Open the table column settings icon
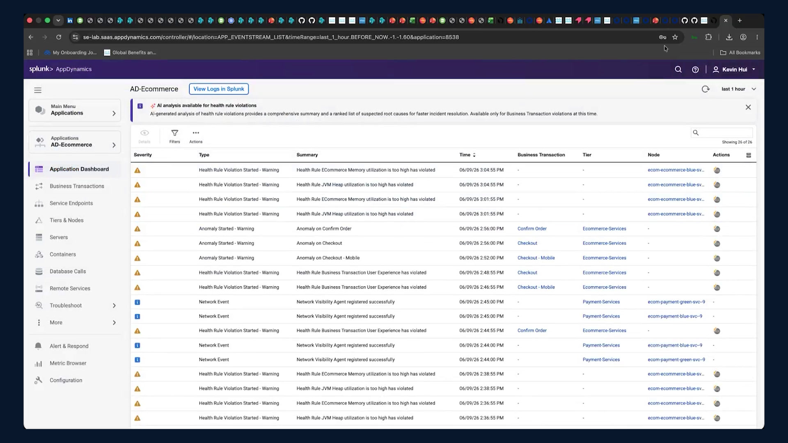Screen dimensions: 788x443 (749, 155)
